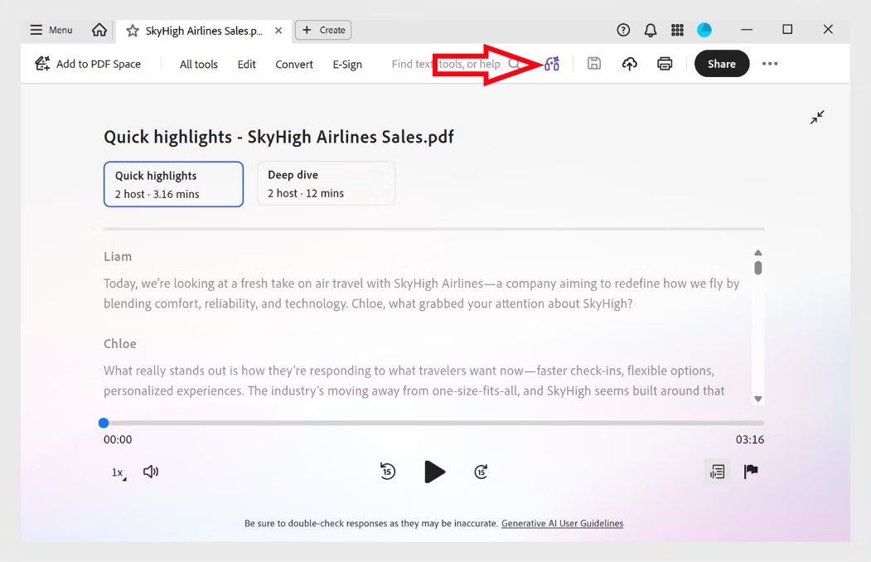The image size is (871, 562).
Task: Minimize the Acrobat window
Action: [747, 30]
